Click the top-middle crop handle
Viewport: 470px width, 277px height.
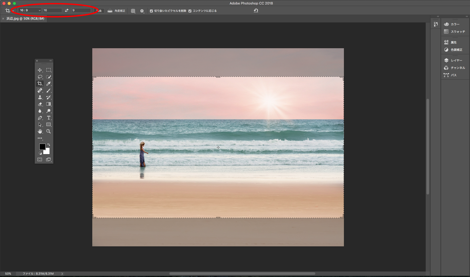pos(218,77)
